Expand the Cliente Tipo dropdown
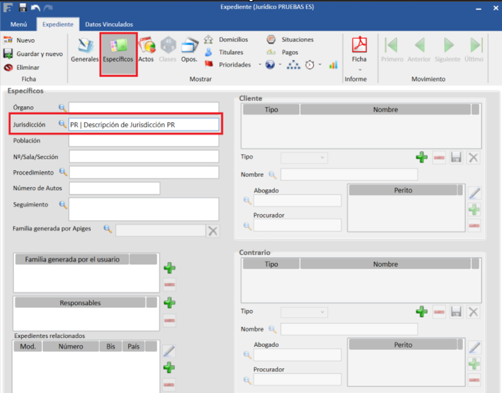Viewport: 502px width, 393px height. pos(304,158)
